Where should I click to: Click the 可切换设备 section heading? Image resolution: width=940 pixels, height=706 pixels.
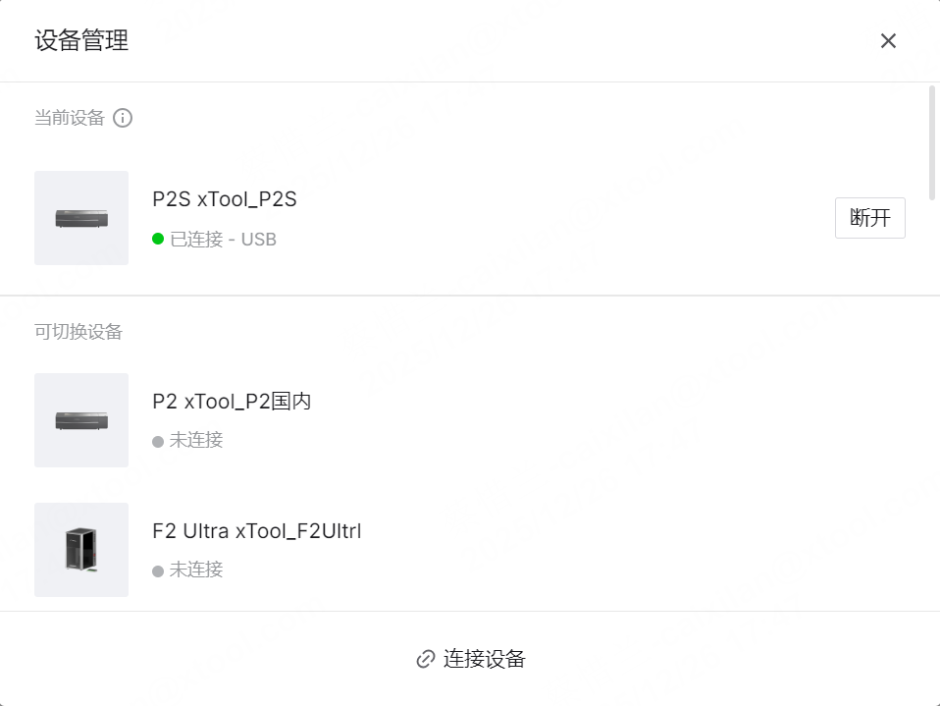coord(78,332)
